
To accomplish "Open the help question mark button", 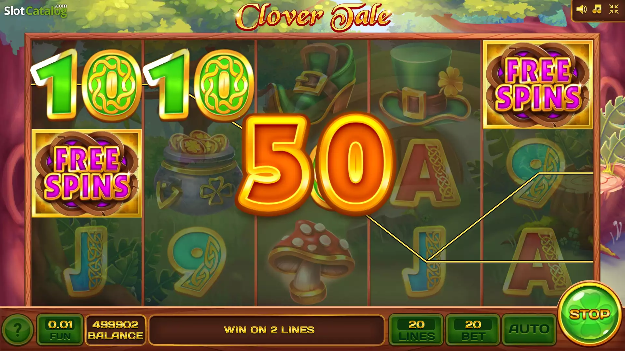I will 18,330.
